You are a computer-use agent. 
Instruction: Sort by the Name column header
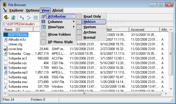tap(18, 30)
